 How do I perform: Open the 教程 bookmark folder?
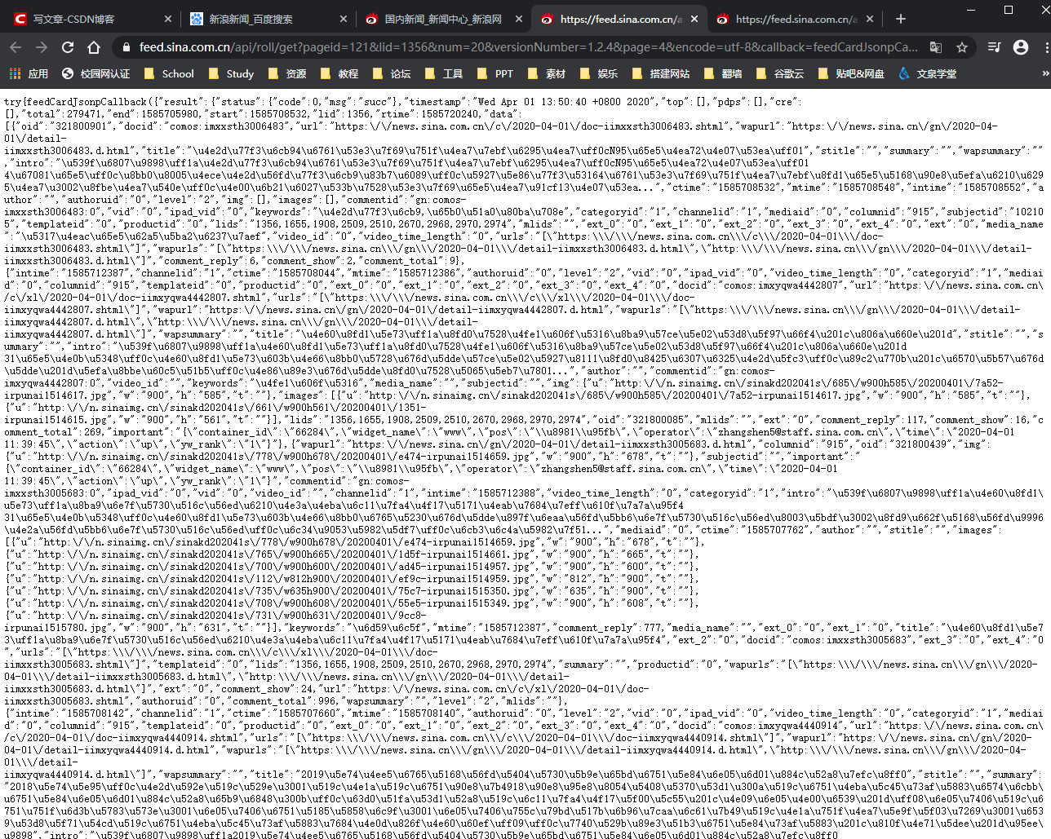click(339, 73)
